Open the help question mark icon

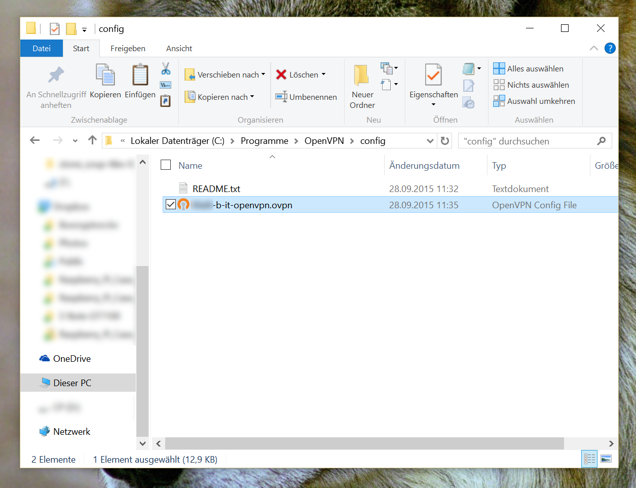(x=610, y=49)
